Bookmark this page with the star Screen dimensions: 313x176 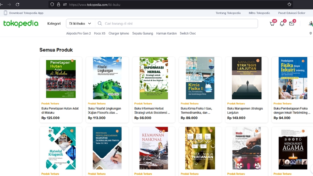tap(289, 4)
